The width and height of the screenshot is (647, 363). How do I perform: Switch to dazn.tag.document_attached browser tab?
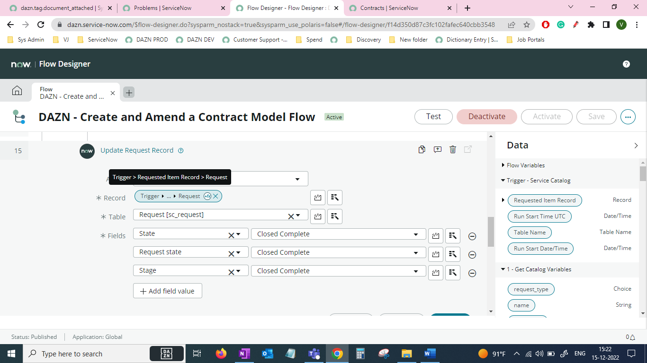click(x=60, y=8)
